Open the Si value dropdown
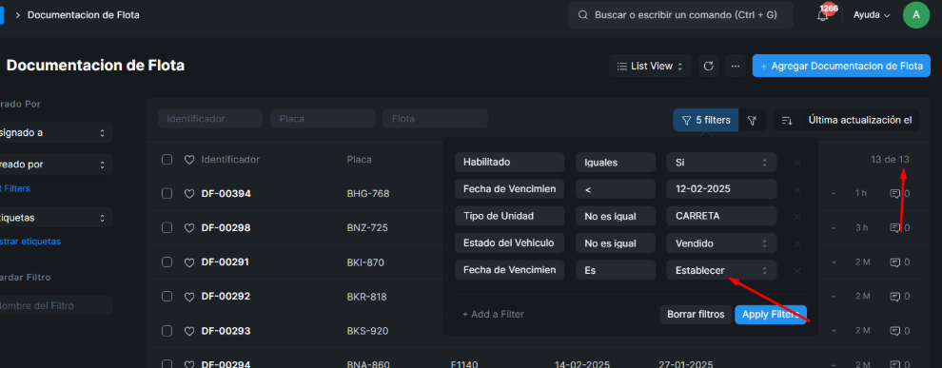 pos(721,162)
